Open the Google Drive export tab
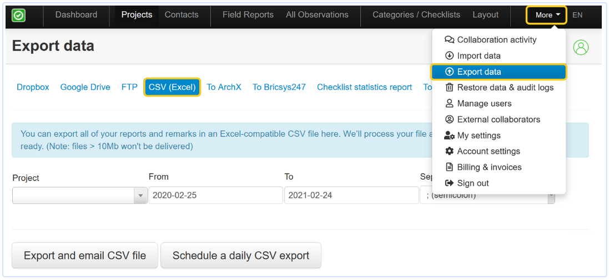609x280 pixels. tap(85, 87)
